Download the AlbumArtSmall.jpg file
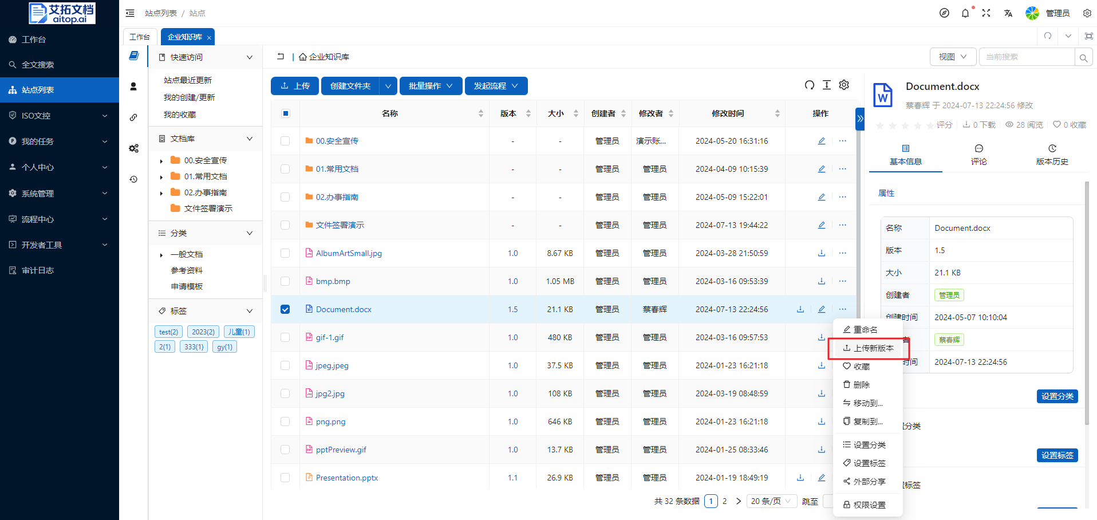The width and height of the screenshot is (1097, 520). pyautogui.click(x=821, y=253)
